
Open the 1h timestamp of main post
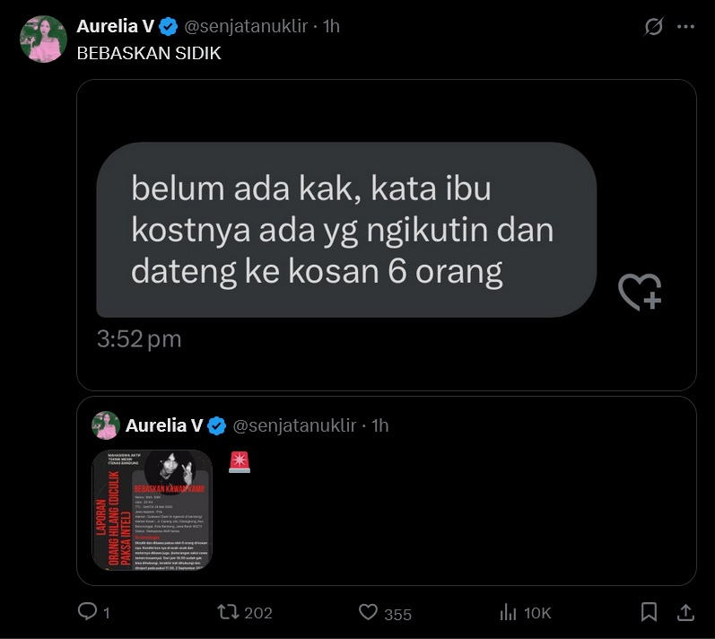(332, 26)
